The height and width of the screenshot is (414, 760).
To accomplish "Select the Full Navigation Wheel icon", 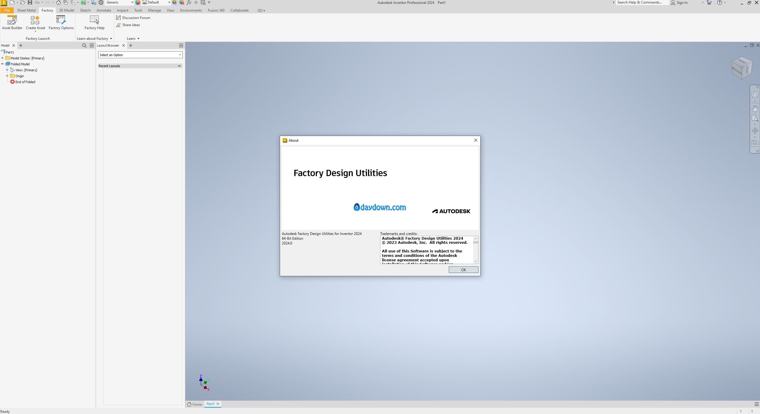I will tap(755, 95).
